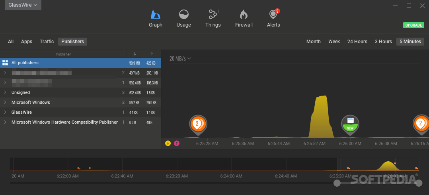This screenshot has width=429, height=195.
Task: Click the yellow bump in the overview timeline
Action: click(388, 166)
